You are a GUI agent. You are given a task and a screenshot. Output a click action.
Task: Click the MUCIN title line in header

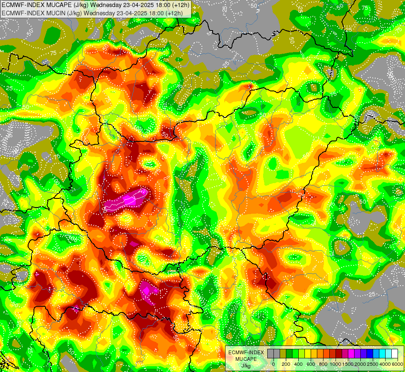92,13
